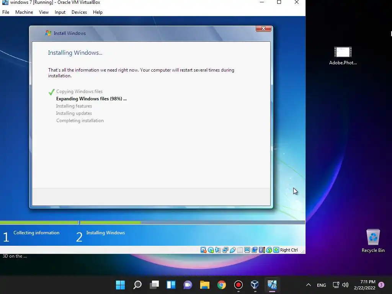The width and height of the screenshot is (392, 294).
Task: Open the Adobe.Phot... video file on desktop
Action: click(x=343, y=56)
